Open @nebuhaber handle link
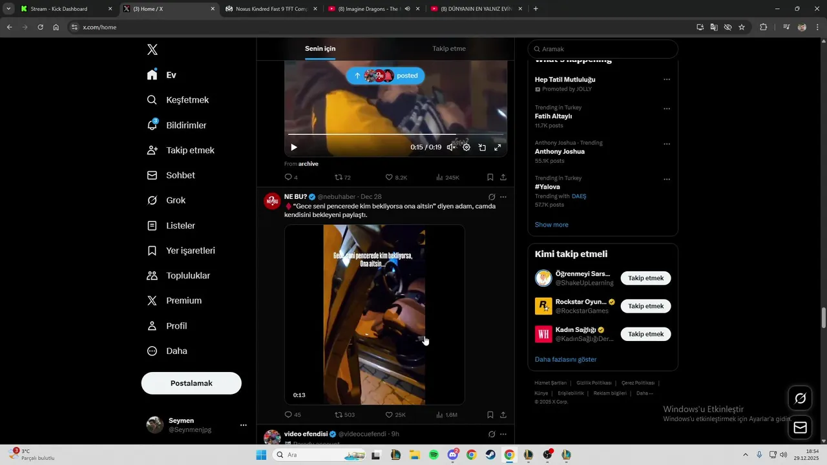This screenshot has height=465, width=827. [336, 197]
